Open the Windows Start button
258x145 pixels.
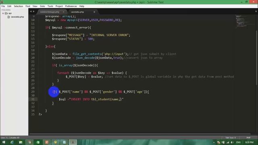pyautogui.click(x=4, y=142)
